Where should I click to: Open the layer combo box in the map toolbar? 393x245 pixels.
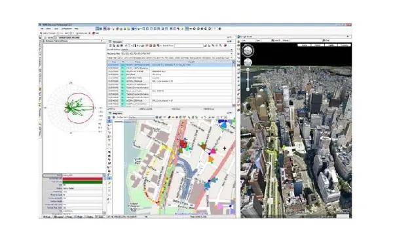click(141, 117)
